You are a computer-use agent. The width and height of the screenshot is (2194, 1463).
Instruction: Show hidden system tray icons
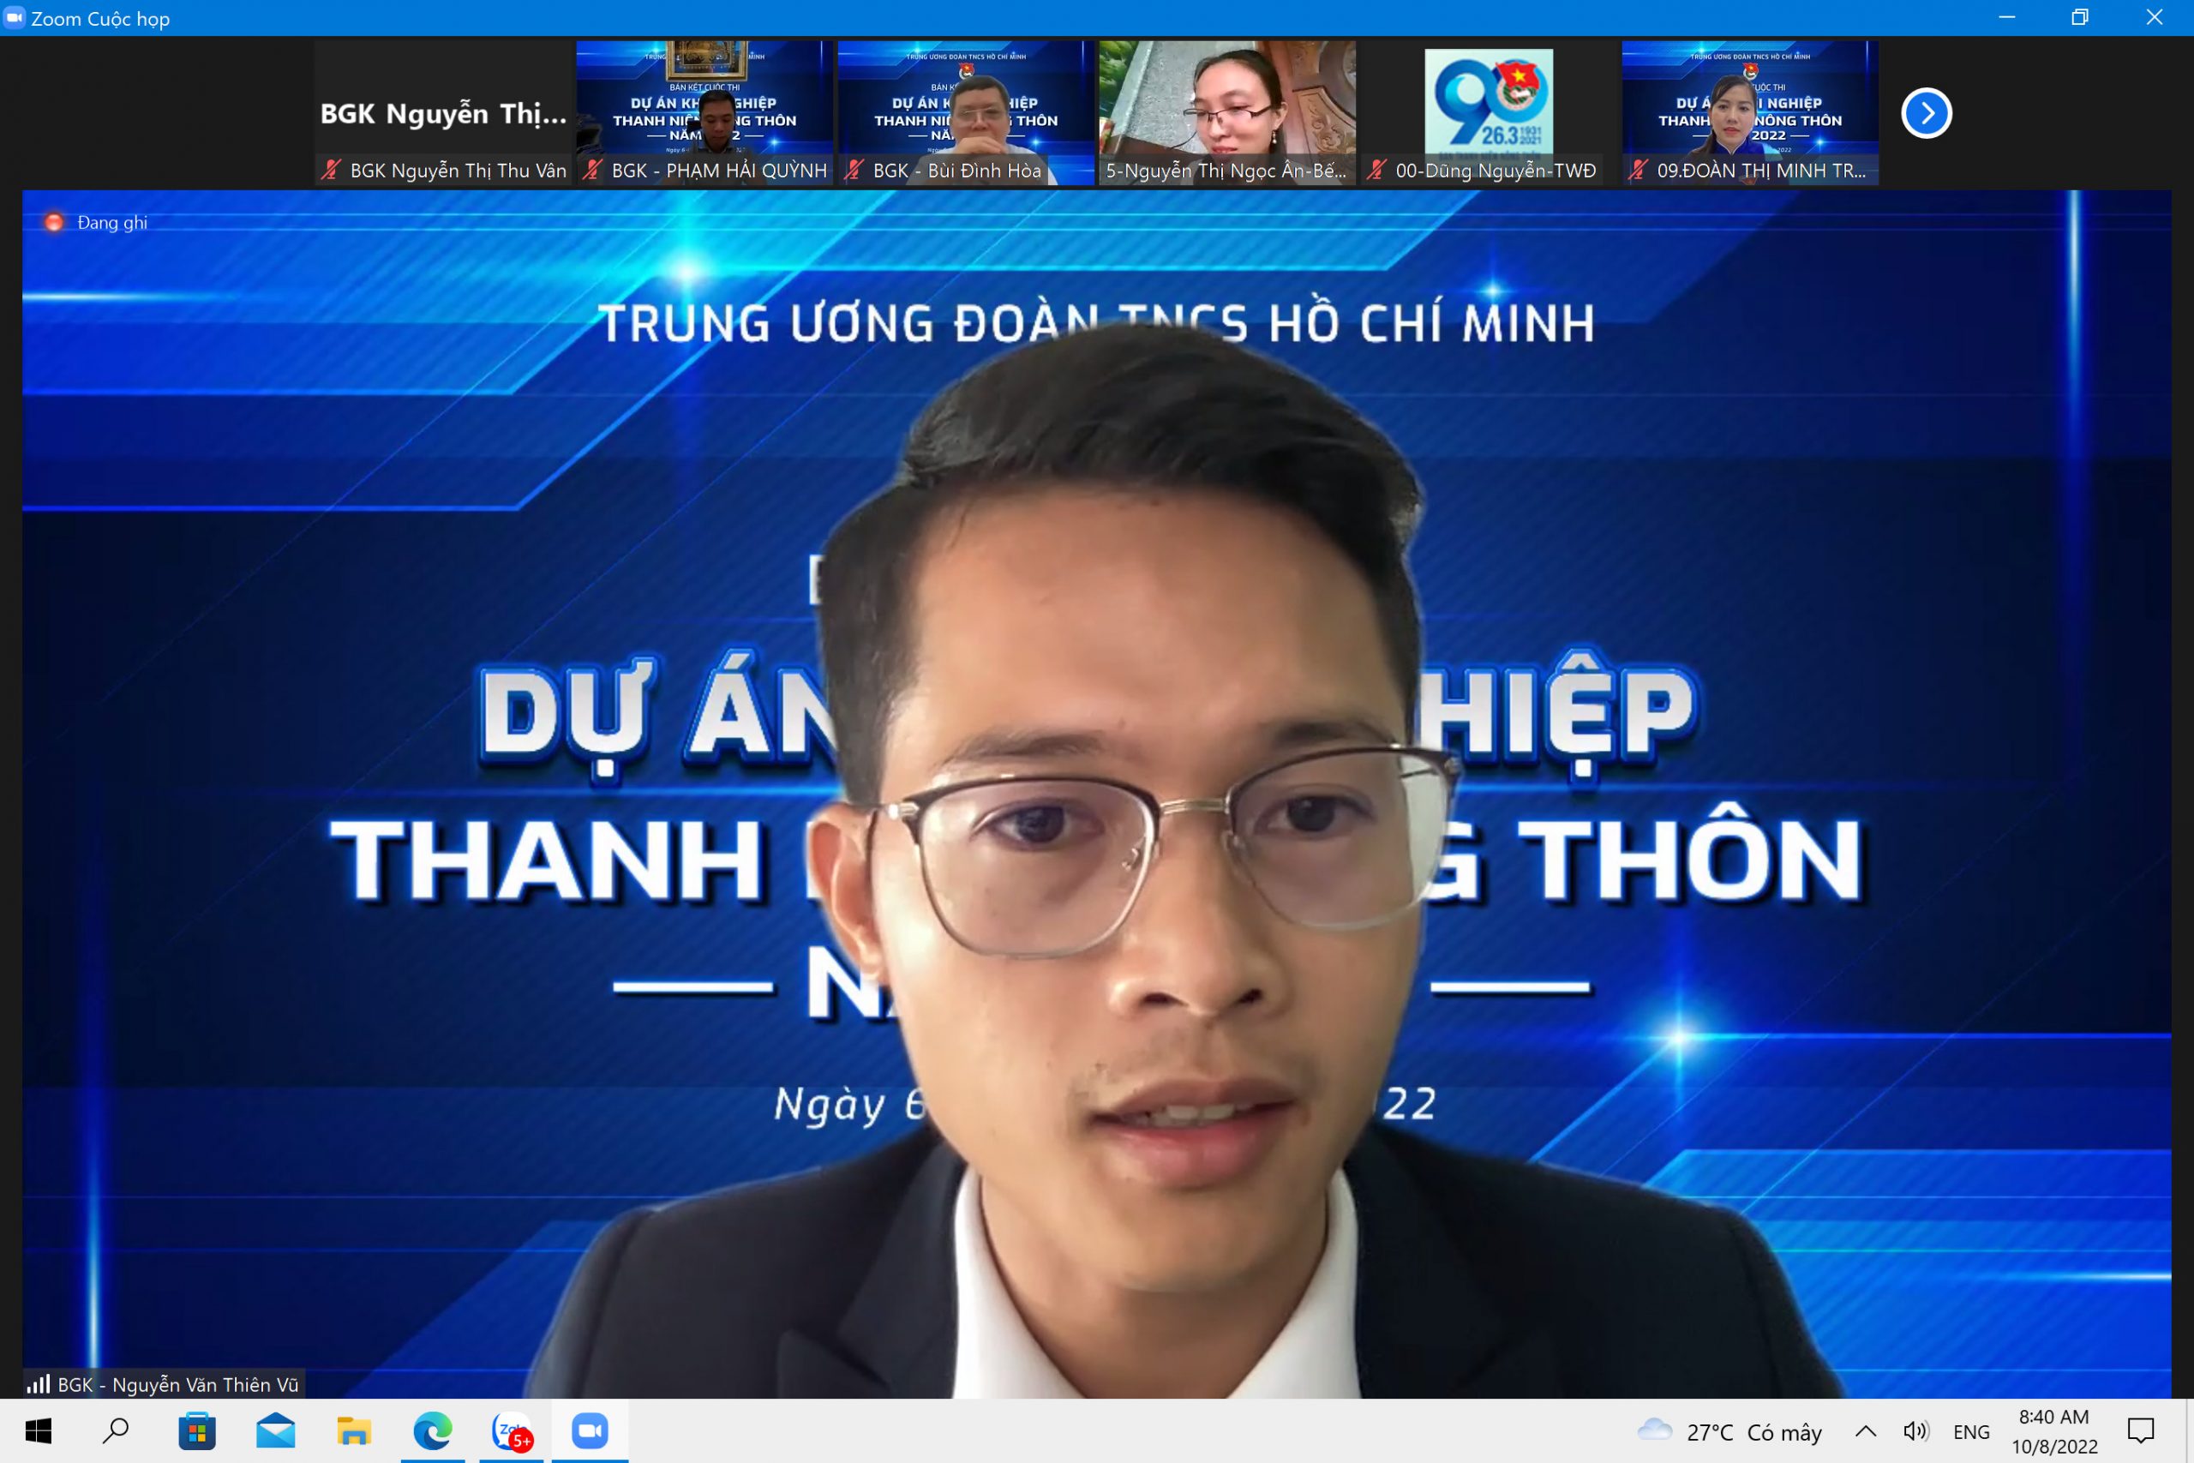[x=1866, y=1431]
